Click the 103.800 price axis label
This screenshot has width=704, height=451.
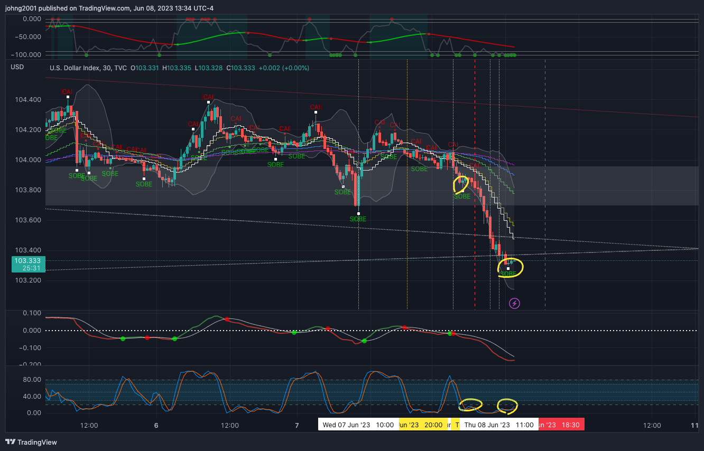pos(29,190)
